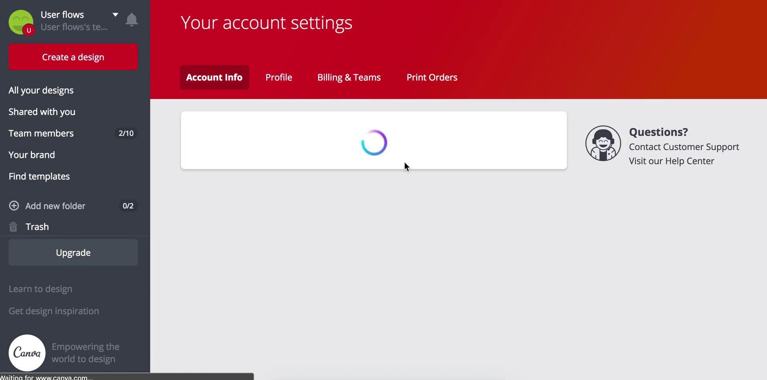
Task: Select the Account Info tab
Action: [x=214, y=77]
